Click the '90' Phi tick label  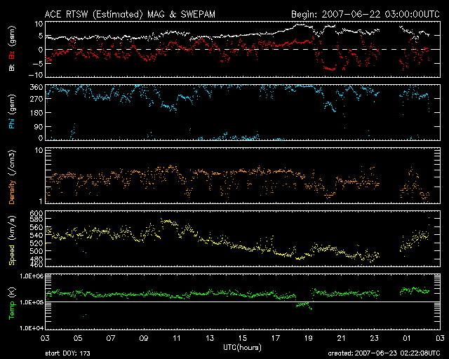39,127
